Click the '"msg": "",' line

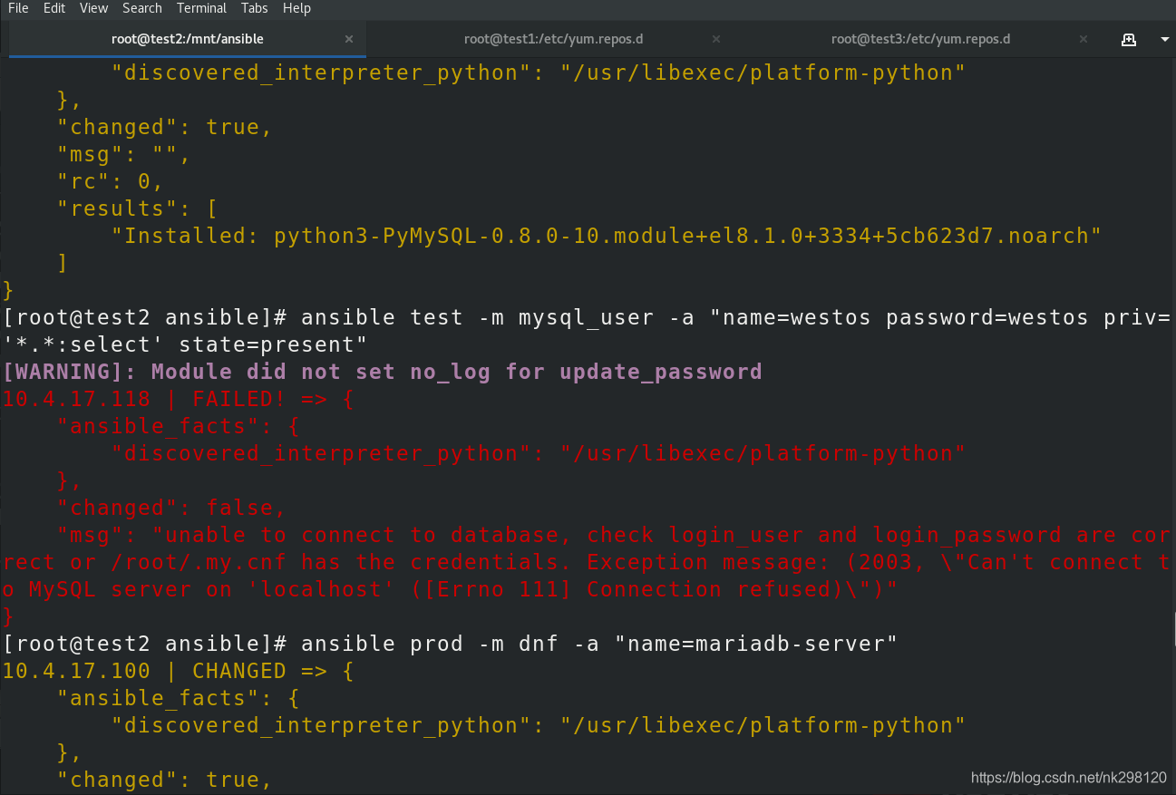124,154
